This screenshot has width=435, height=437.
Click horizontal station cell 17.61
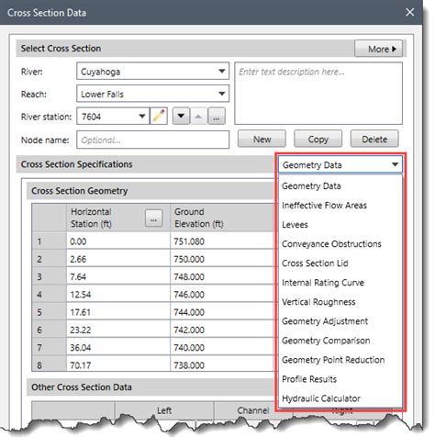[118, 312]
